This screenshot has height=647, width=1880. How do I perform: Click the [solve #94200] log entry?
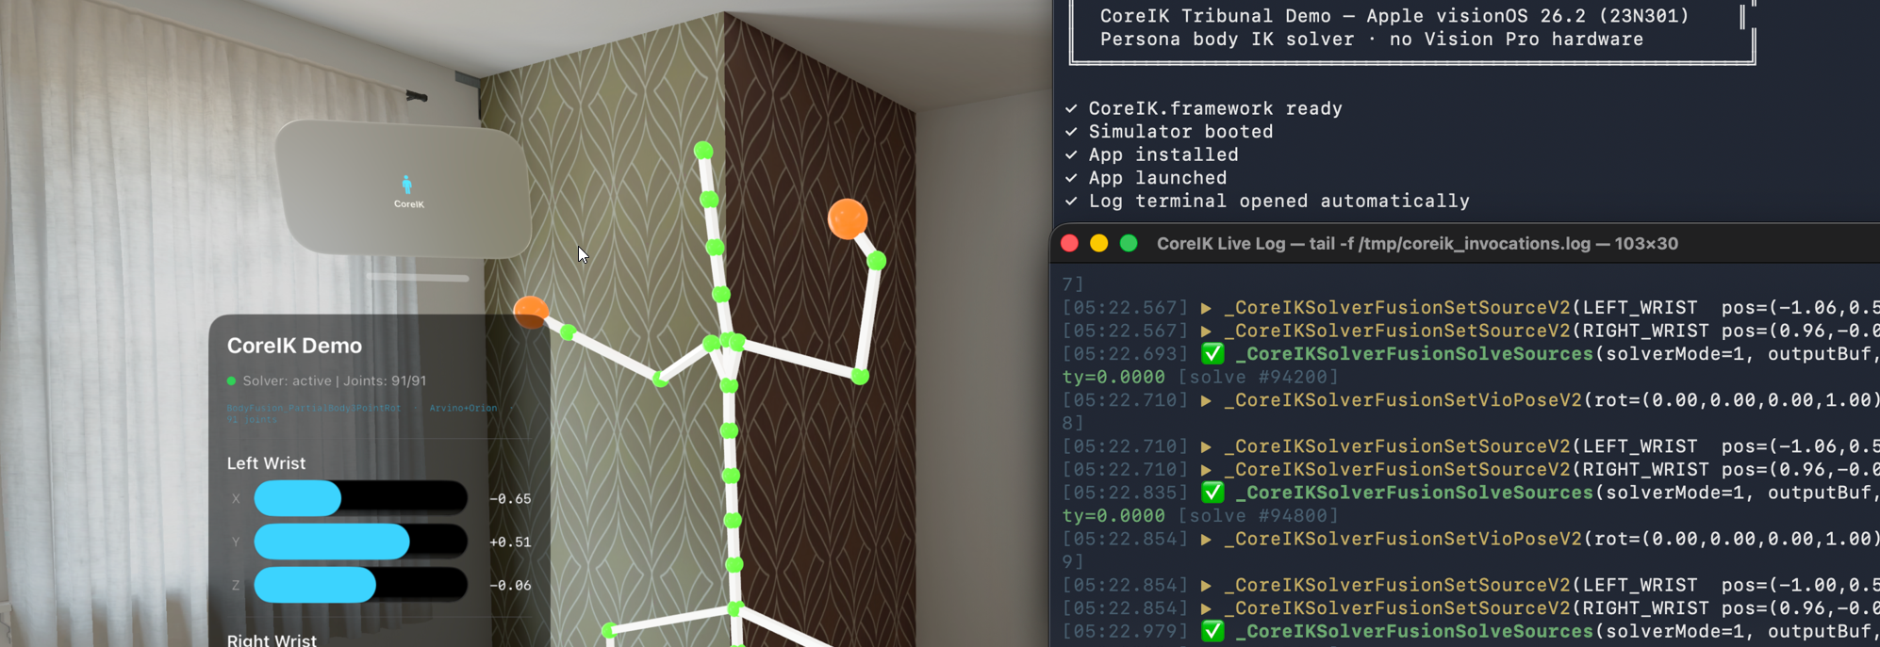[x=1259, y=378]
